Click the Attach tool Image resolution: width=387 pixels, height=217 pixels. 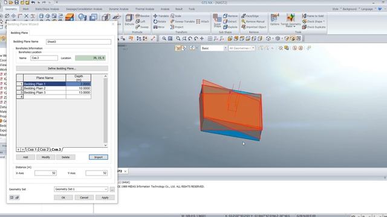(203, 22)
